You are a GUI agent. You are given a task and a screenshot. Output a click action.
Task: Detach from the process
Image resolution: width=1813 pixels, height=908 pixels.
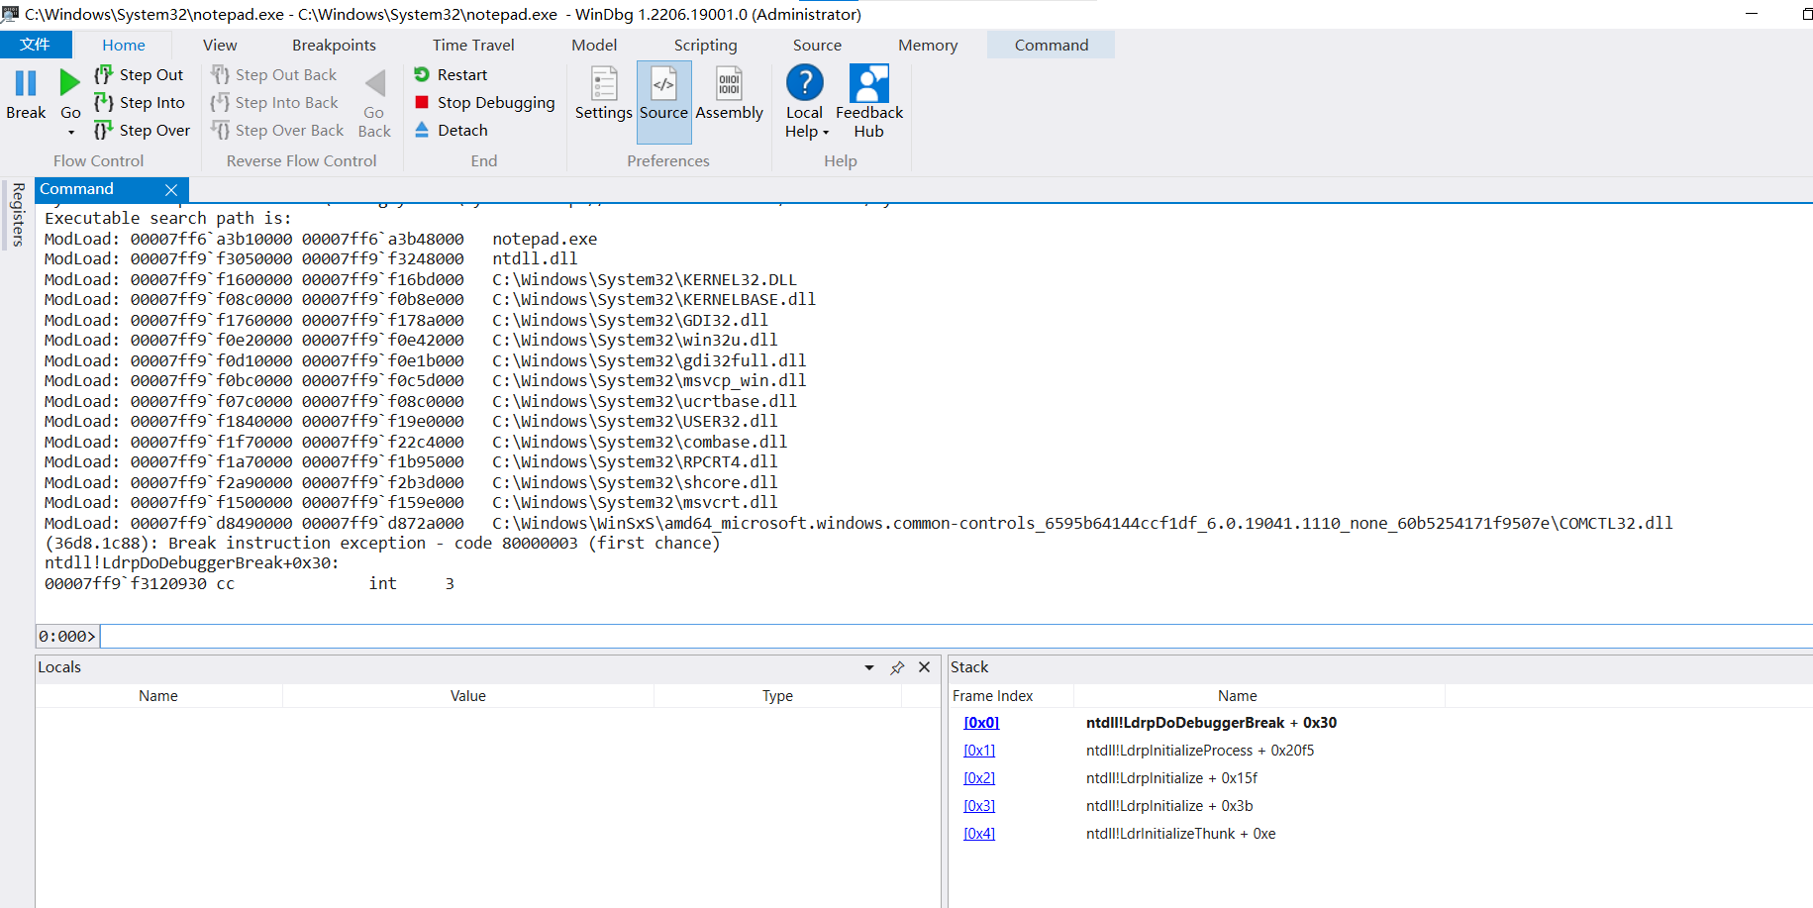(x=451, y=131)
